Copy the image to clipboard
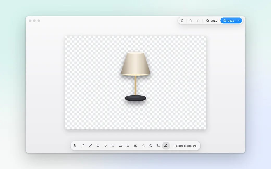 pyautogui.click(x=212, y=21)
